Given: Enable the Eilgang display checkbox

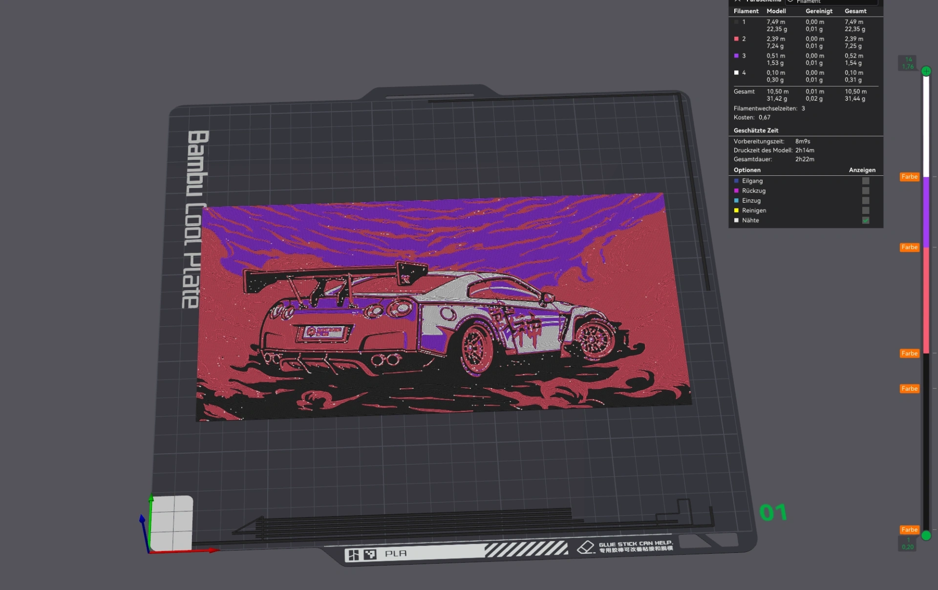Looking at the screenshot, I should point(866,181).
